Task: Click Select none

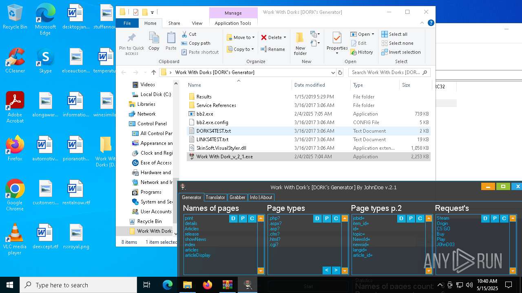Action: (397, 43)
